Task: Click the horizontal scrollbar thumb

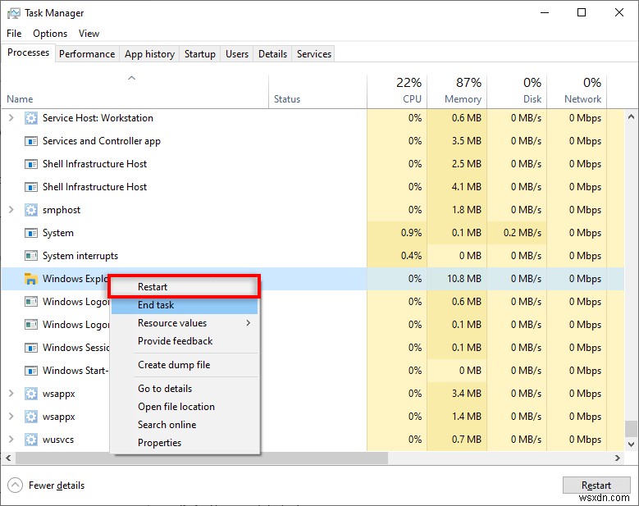Action: [x=201, y=458]
